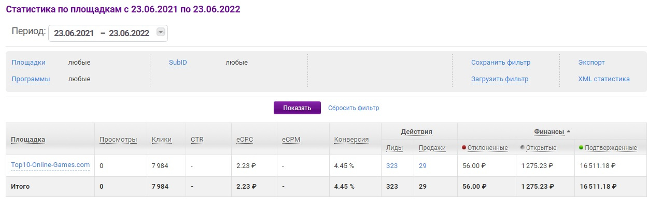
Task: Click Сохранить фильтр link
Action: [x=500, y=63]
